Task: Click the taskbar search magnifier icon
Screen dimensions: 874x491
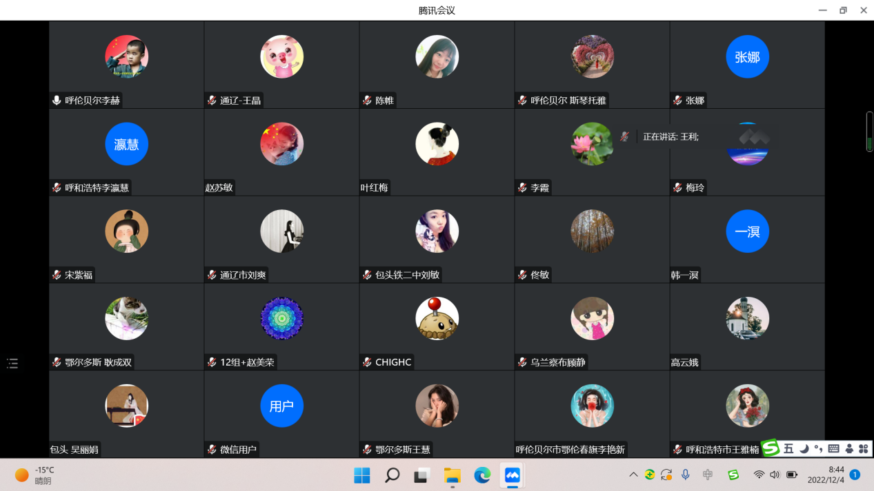Action: click(392, 475)
